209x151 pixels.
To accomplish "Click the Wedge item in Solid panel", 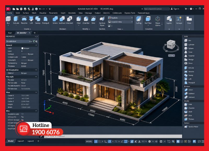I will 189,60.
